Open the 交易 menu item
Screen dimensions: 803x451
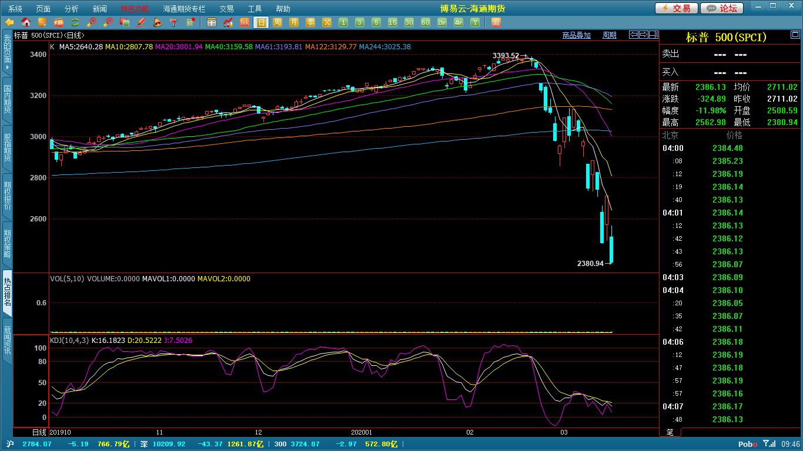pyautogui.click(x=226, y=9)
